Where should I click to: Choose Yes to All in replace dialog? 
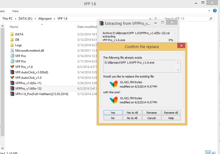132,113
